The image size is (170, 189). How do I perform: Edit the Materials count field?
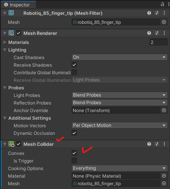[x=159, y=42]
